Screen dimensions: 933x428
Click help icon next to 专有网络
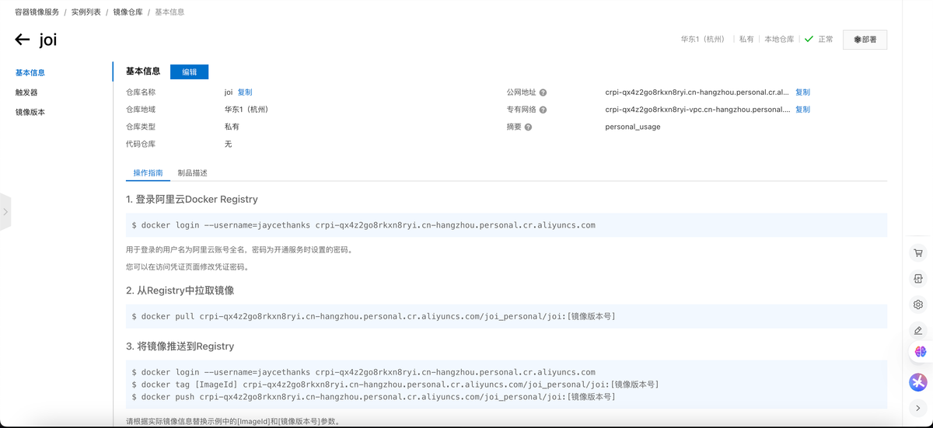pyautogui.click(x=543, y=110)
